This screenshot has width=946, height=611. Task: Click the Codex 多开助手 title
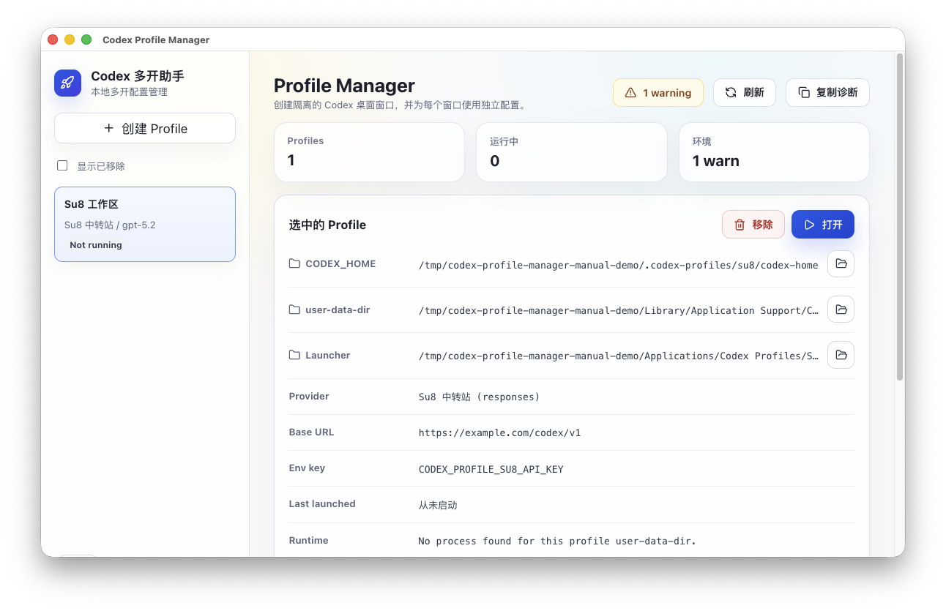pyautogui.click(x=138, y=76)
